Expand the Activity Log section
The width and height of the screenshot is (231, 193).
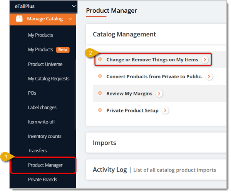[156, 170]
